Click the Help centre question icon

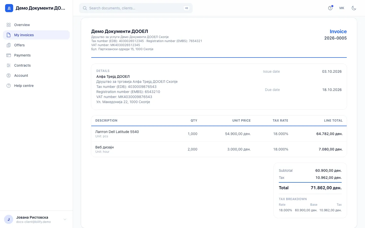point(9,86)
